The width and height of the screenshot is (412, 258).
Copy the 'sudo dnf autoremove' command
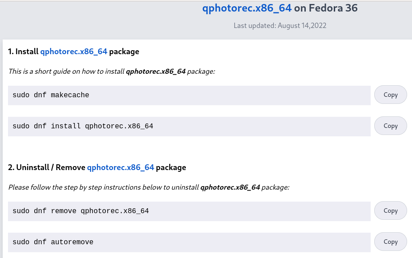(391, 242)
